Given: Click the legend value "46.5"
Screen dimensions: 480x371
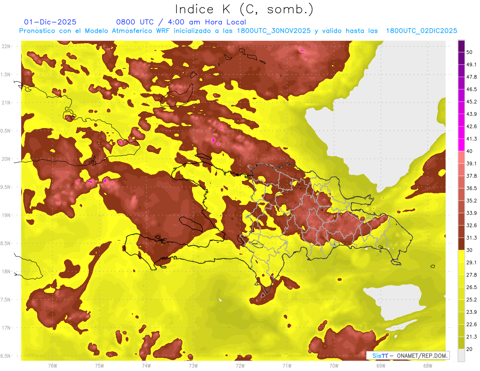Looking at the screenshot, I should (472, 89).
